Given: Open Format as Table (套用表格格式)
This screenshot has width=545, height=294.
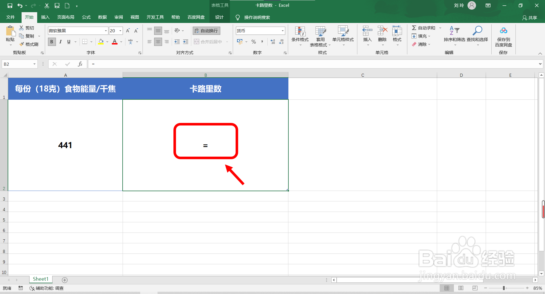Looking at the screenshot, I should (x=320, y=36).
